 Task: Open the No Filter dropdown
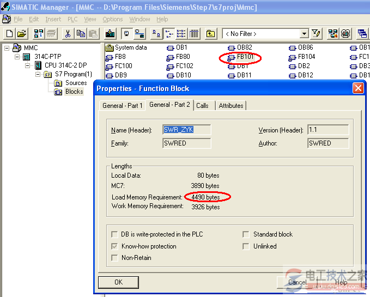click(304, 34)
